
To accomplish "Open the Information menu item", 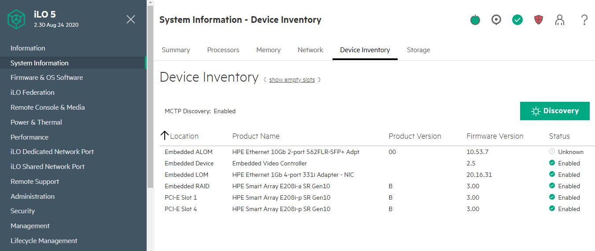I will click(28, 48).
